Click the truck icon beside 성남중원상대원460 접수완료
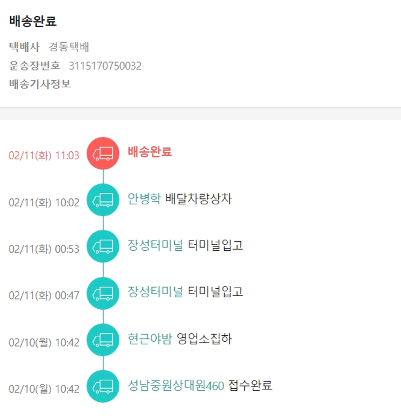The image size is (401, 416). coord(103,386)
